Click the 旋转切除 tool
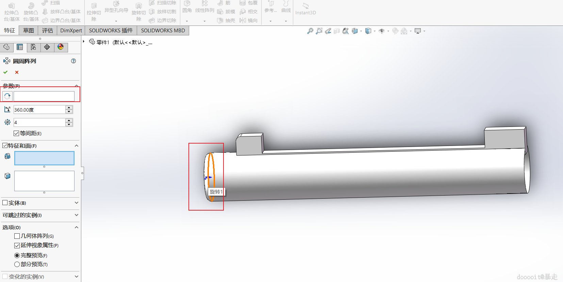Image resolution: width=563 pixels, height=282 pixels. point(139,12)
